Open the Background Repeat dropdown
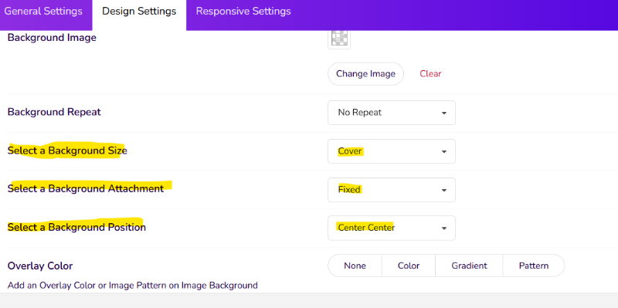 [x=392, y=113]
